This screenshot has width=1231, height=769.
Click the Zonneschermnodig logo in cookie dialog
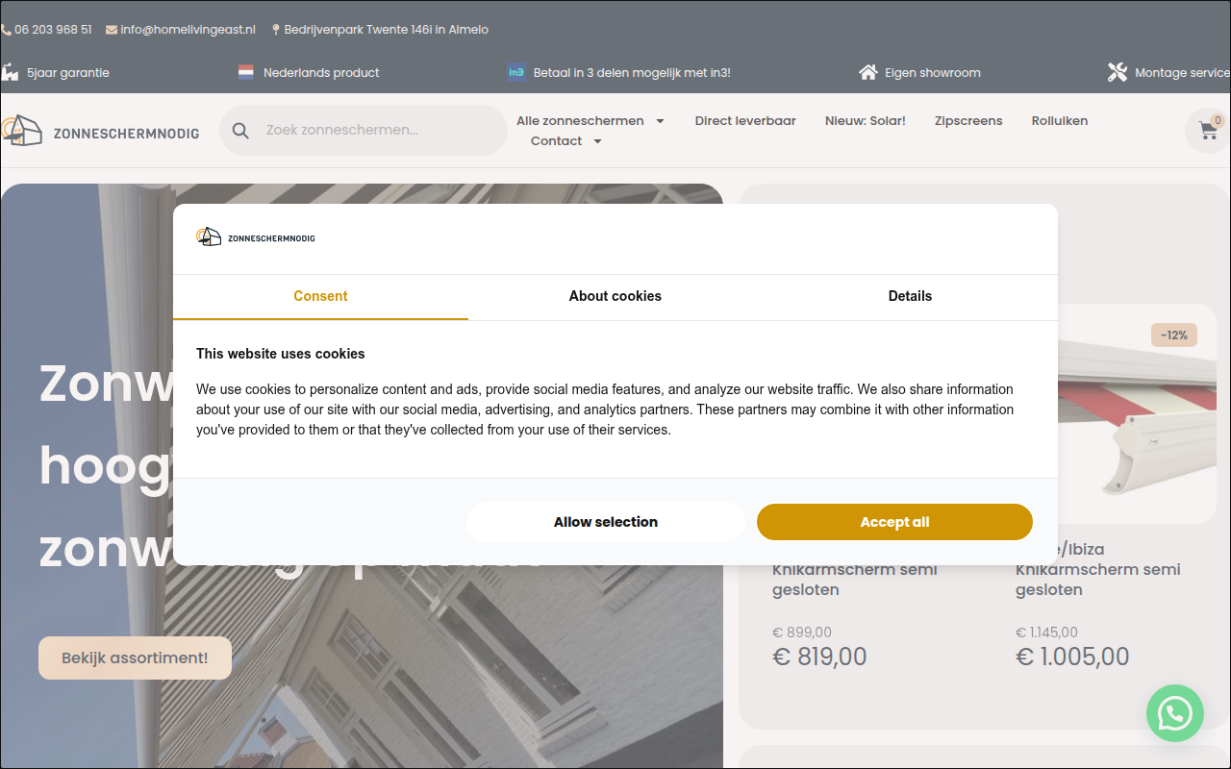(x=256, y=237)
